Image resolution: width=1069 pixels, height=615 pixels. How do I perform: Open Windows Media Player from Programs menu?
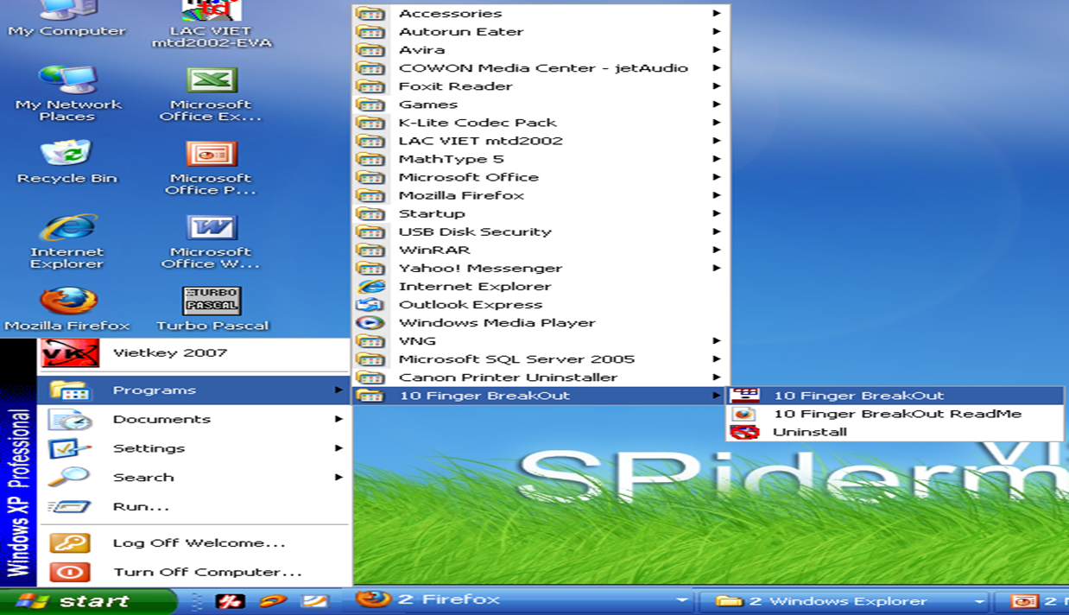click(541, 323)
